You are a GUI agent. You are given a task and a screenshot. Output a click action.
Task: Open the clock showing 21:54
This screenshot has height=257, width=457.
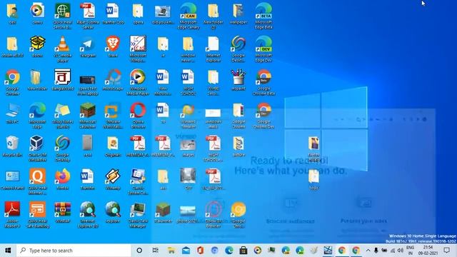[428, 251]
